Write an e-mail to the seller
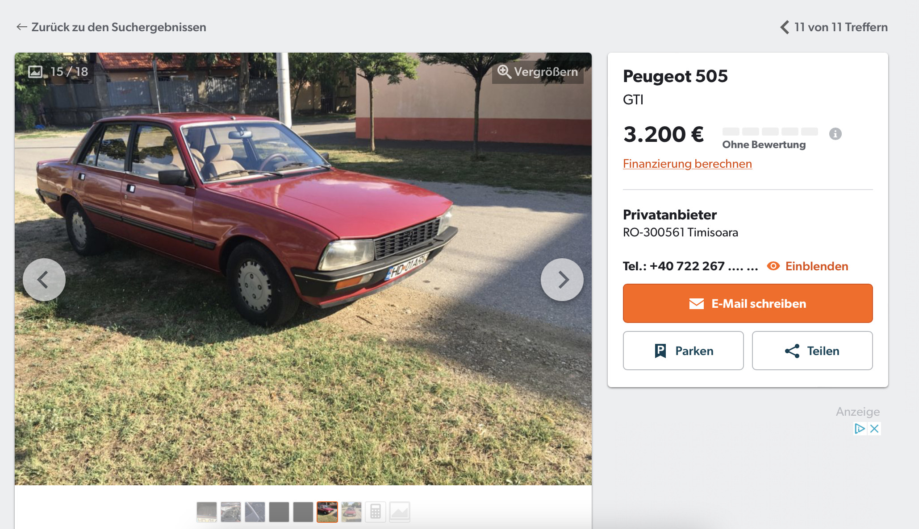This screenshot has height=529, width=919. (x=748, y=303)
